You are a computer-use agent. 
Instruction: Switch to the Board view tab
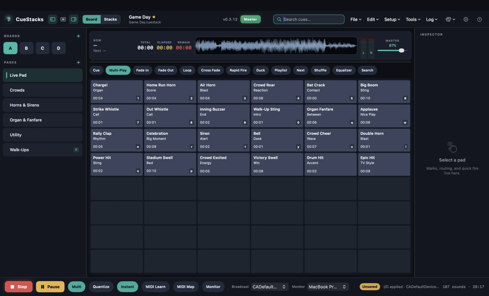click(91, 19)
